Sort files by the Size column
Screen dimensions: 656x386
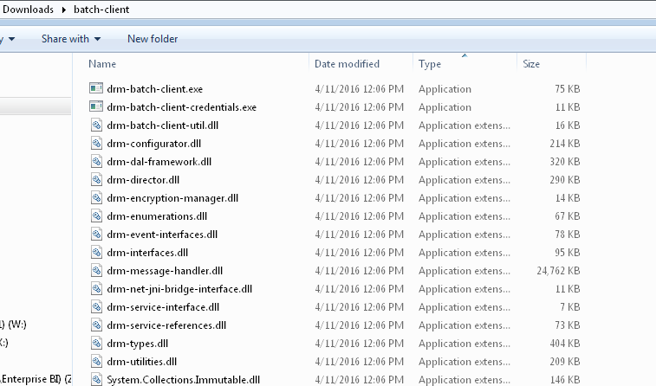(x=531, y=64)
